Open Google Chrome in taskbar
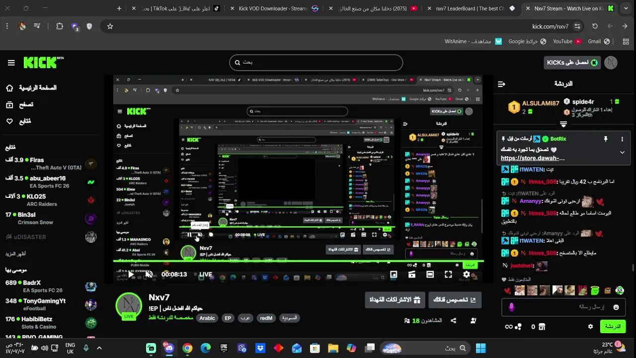This screenshot has height=358, width=636. [x=187, y=348]
